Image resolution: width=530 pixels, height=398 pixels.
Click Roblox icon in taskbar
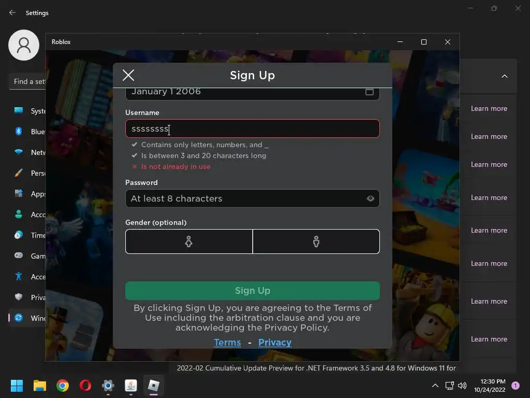coord(154,386)
